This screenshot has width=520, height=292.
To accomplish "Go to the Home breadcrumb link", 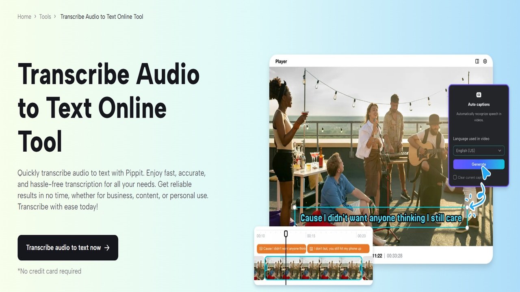I will pos(24,17).
